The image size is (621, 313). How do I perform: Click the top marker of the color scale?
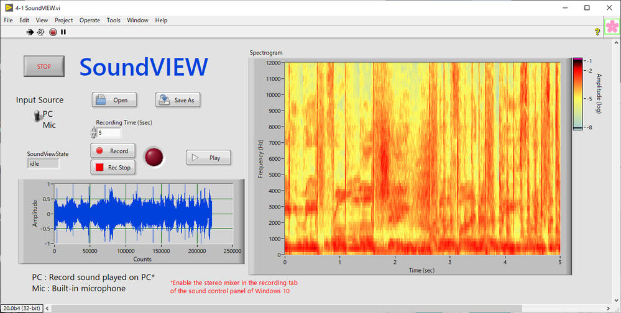point(577,58)
